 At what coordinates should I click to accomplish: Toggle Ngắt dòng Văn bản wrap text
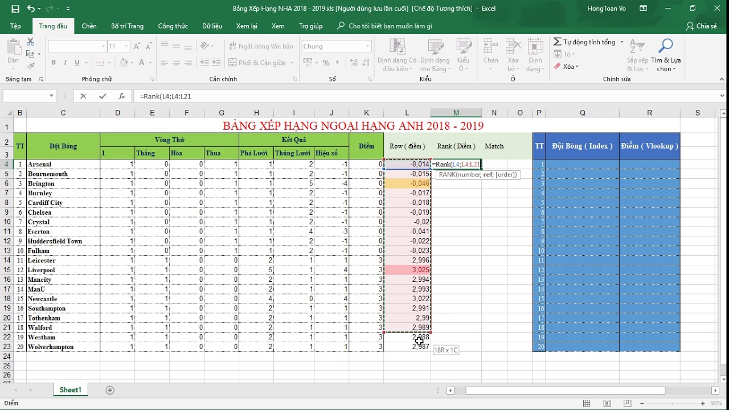pyautogui.click(x=261, y=46)
